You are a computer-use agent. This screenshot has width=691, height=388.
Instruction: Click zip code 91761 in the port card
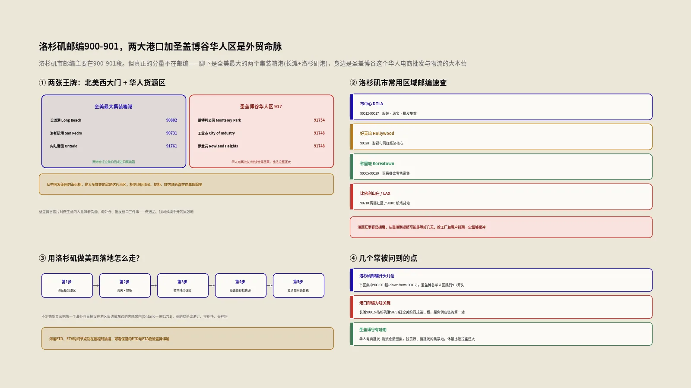click(x=171, y=146)
